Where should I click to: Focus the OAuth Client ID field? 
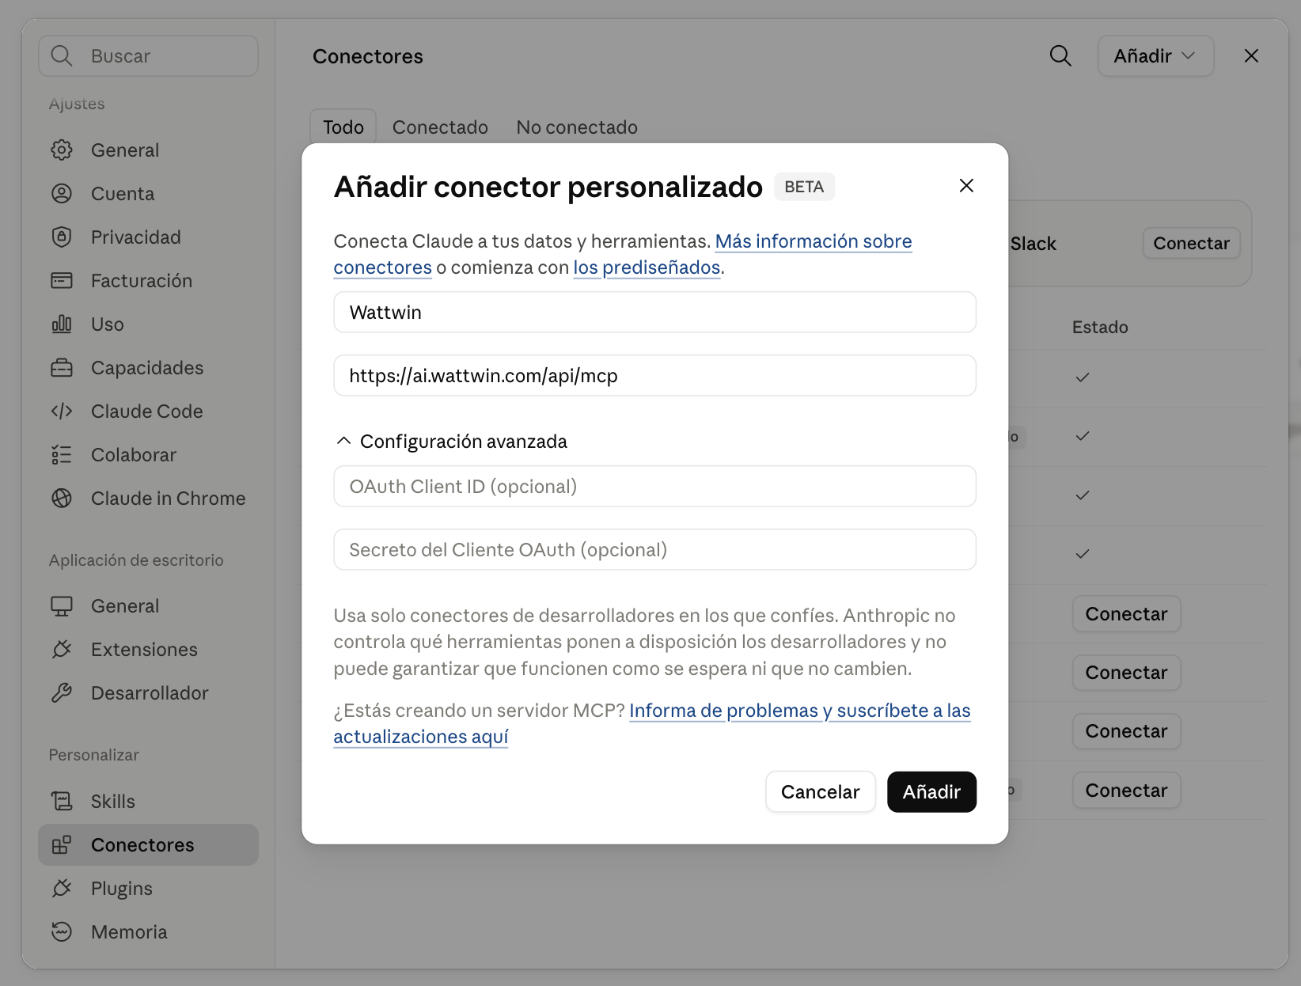tap(654, 487)
